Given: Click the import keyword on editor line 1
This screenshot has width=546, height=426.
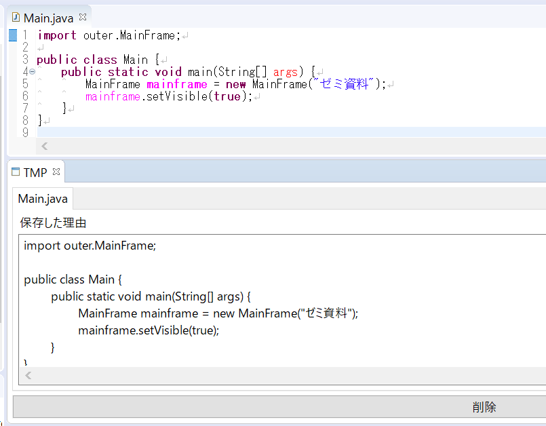Looking at the screenshot, I should (57, 35).
